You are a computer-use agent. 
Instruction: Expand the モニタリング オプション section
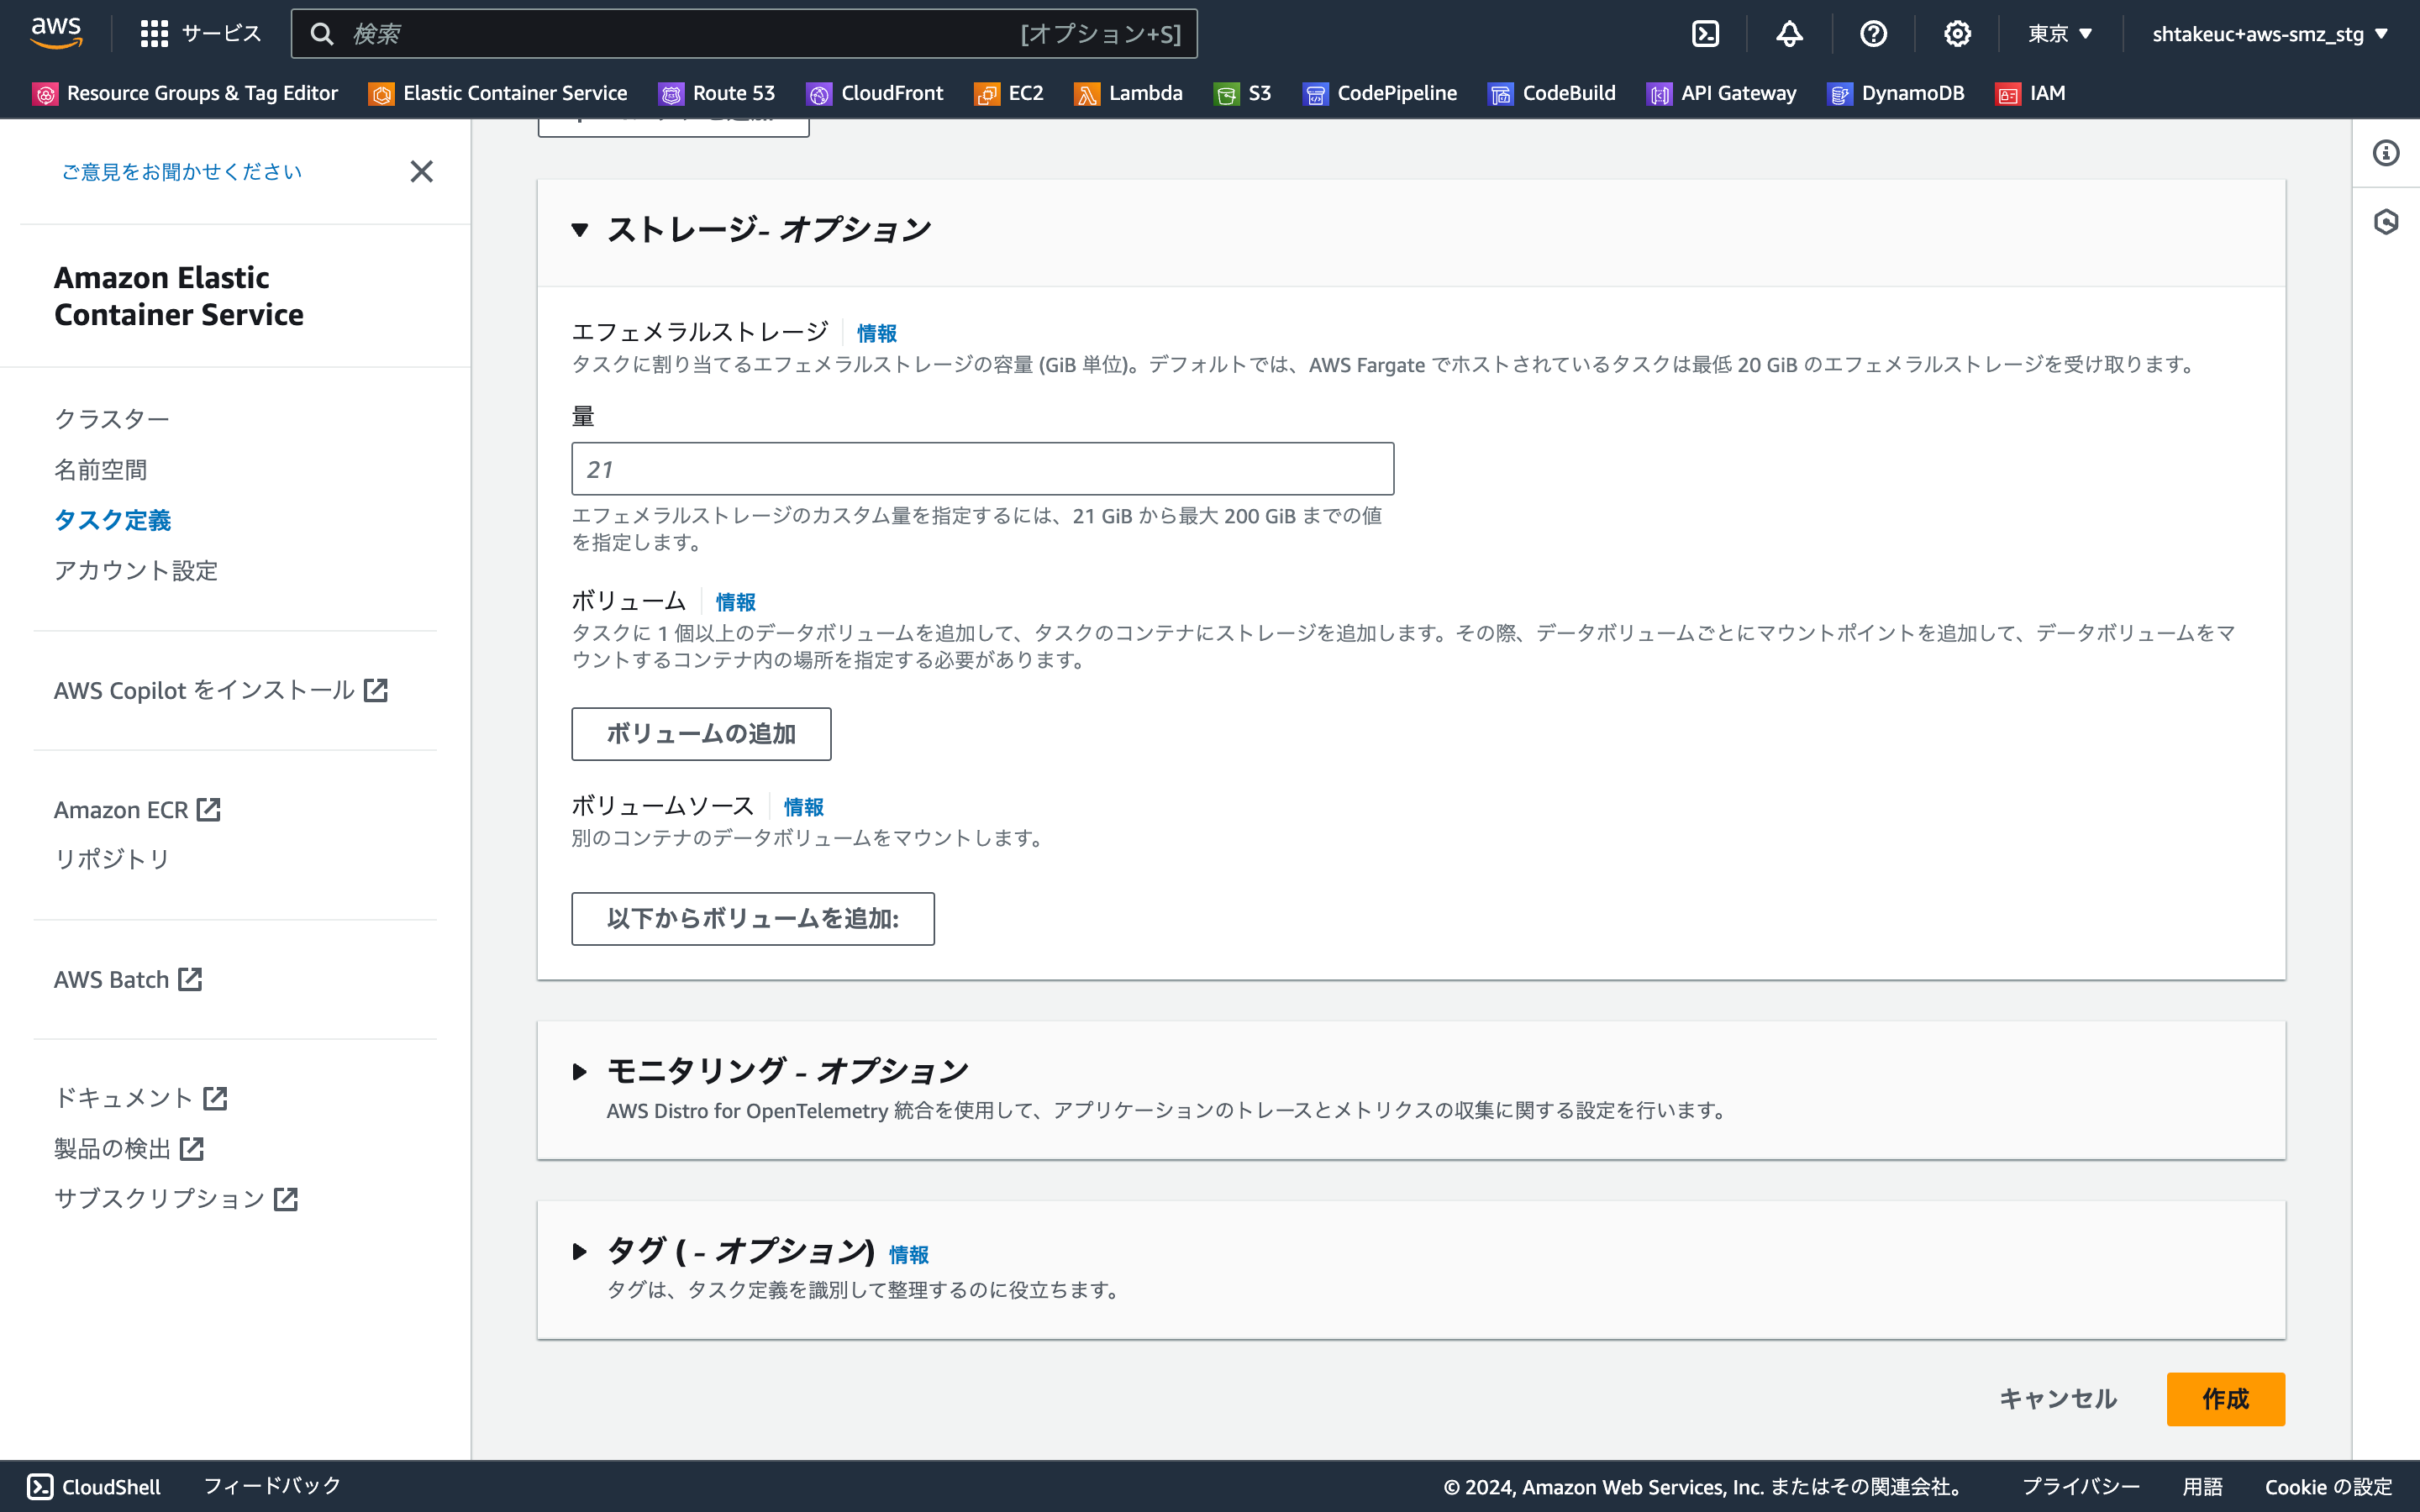tap(580, 1072)
